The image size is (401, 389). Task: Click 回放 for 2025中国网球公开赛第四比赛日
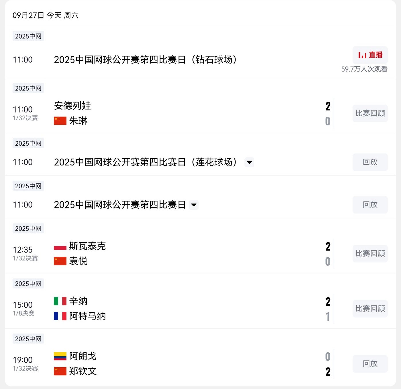(370, 205)
